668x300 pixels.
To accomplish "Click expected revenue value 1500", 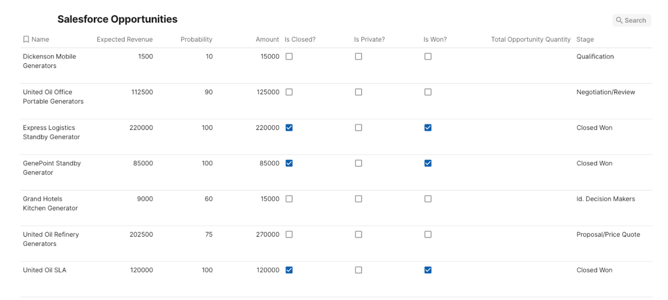I will coord(145,56).
